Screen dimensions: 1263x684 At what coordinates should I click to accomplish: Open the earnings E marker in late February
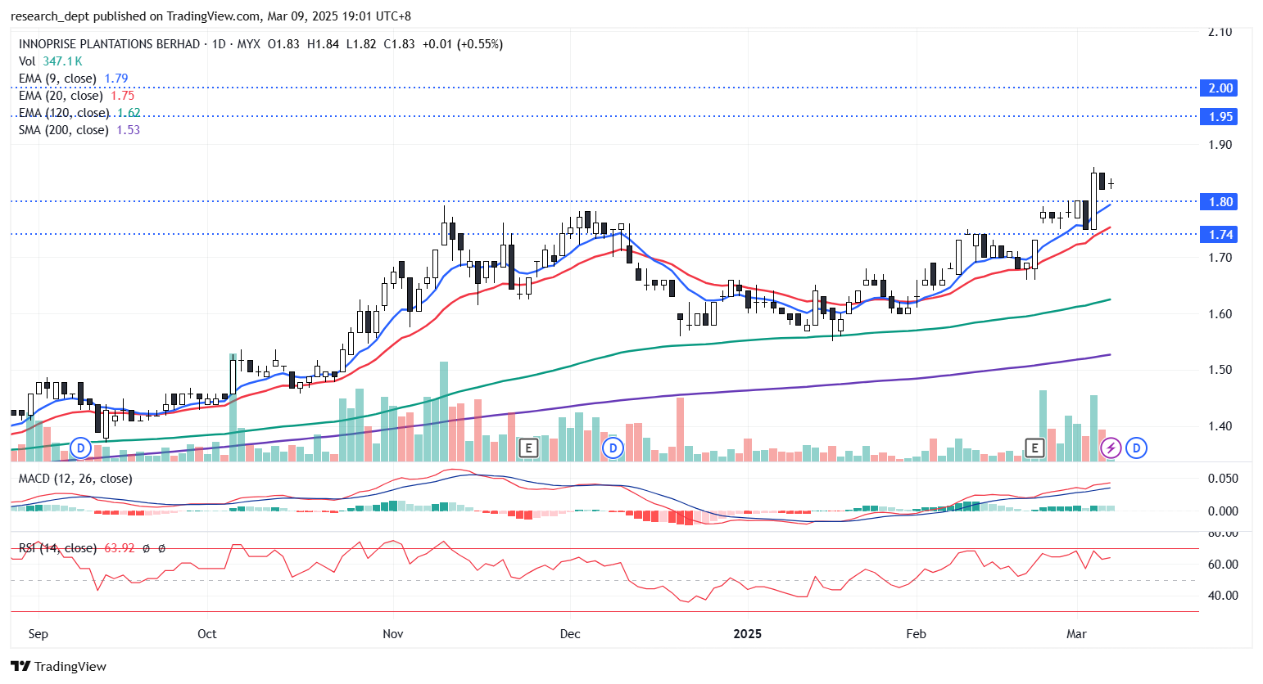pyautogui.click(x=1035, y=448)
